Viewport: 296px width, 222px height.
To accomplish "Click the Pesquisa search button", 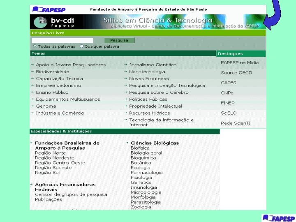I will point(119,40).
